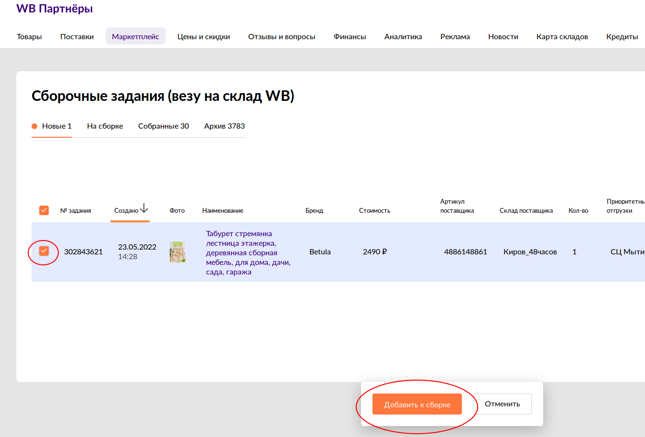This screenshot has height=437, width=645.
Task: Open the Аналитика menu
Action: click(x=403, y=36)
